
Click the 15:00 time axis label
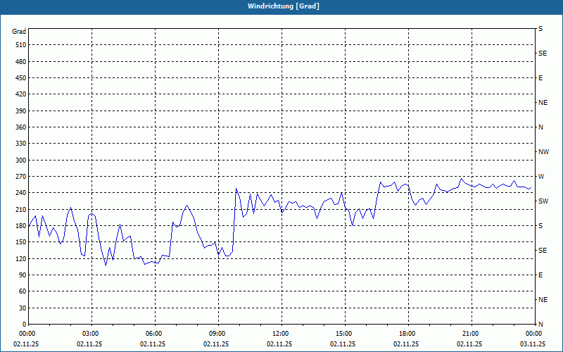pyautogui.click(x=345, y=334)
